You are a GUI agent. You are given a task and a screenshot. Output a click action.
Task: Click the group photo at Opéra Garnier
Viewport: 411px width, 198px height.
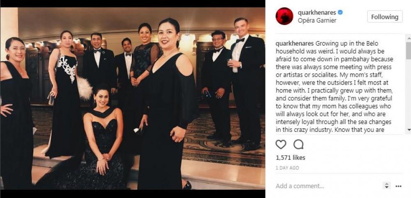[x=133, y=98]
